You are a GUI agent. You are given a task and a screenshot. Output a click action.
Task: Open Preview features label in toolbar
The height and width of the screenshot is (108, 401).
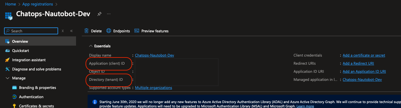155,31
